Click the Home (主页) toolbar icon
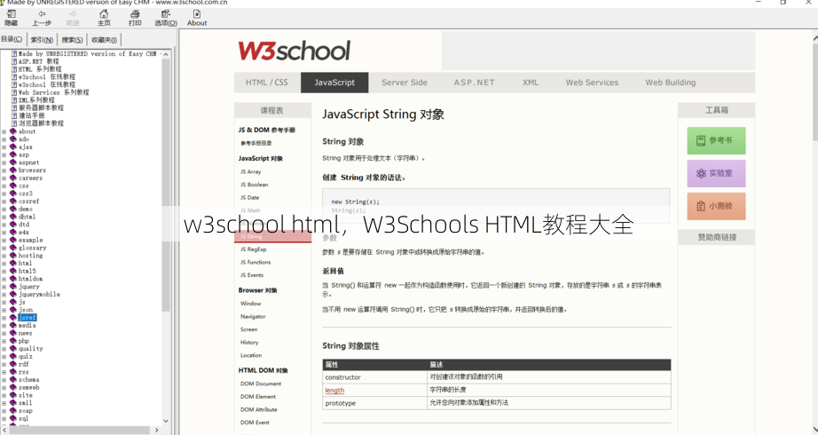This screenshot has width=818, height=435. [104, 14]
